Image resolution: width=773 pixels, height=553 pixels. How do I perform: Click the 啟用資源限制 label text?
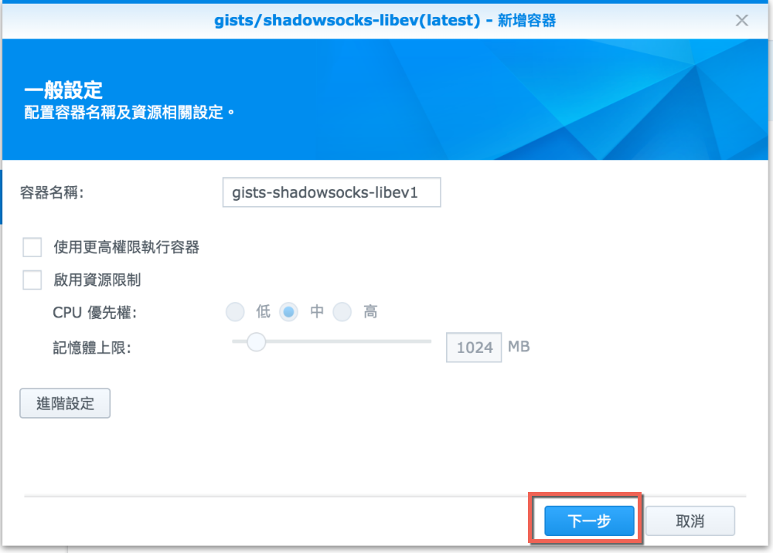97,280
